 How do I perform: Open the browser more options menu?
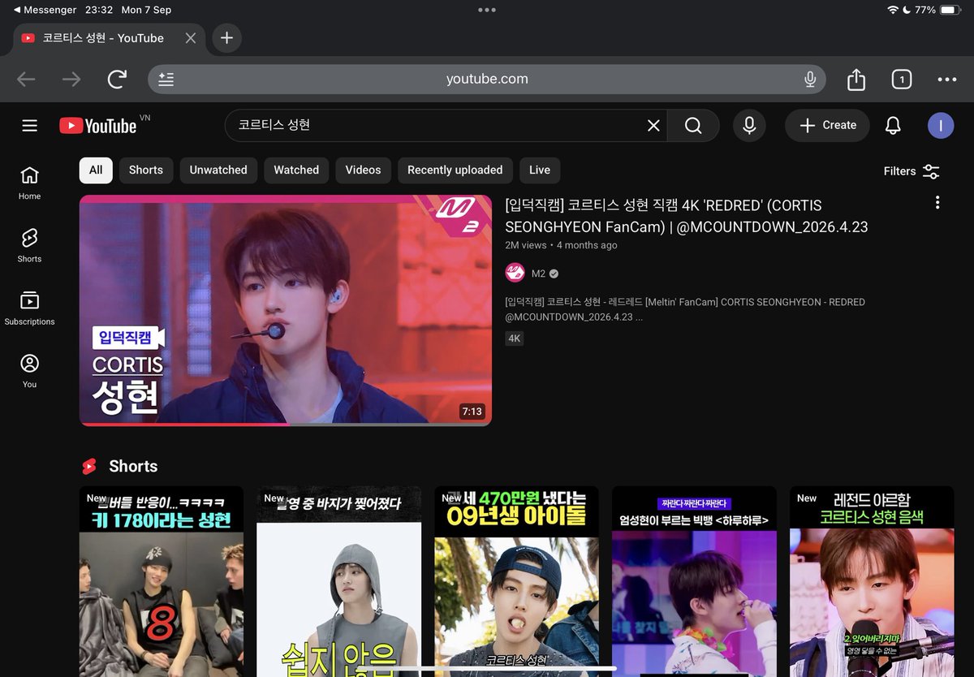(x=947, y=79)
